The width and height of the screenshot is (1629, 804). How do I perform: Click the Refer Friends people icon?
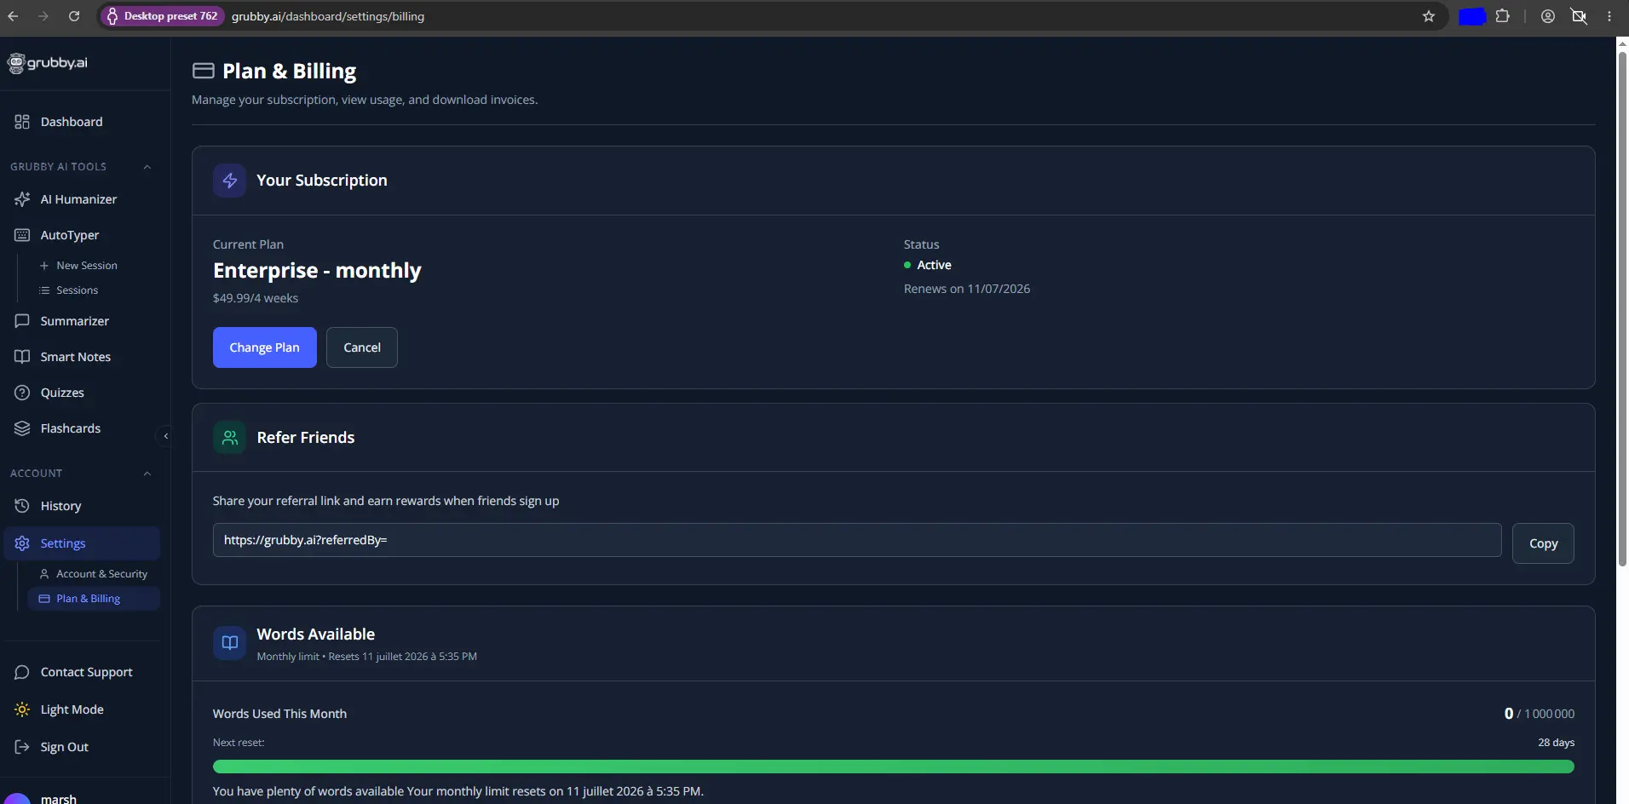pyautogui.click(x=230, y=438)
